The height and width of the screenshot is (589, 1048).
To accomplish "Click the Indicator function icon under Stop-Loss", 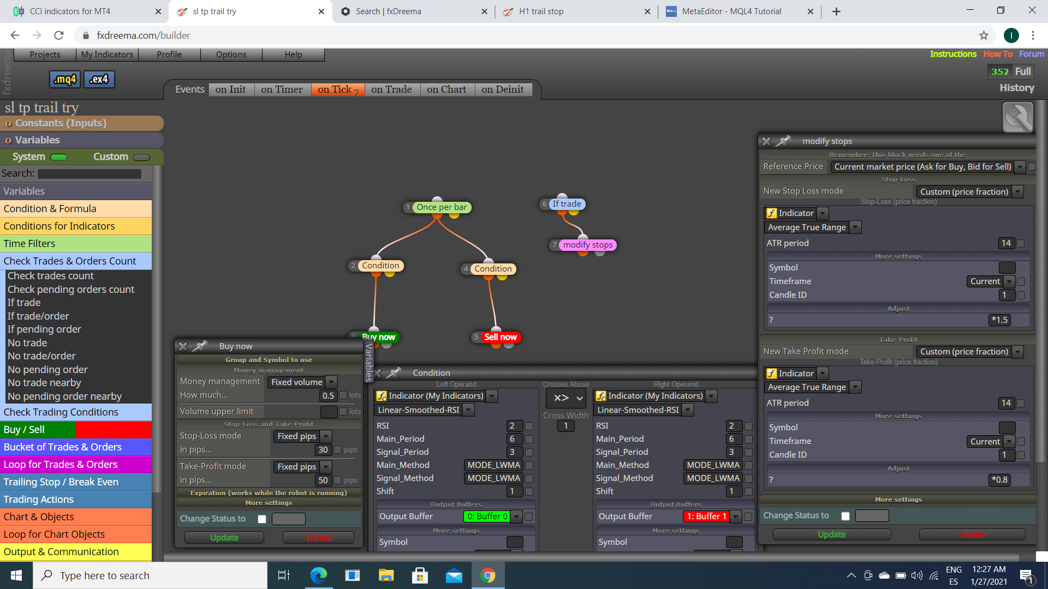I will pyautogui.click(x=771, y=213).
